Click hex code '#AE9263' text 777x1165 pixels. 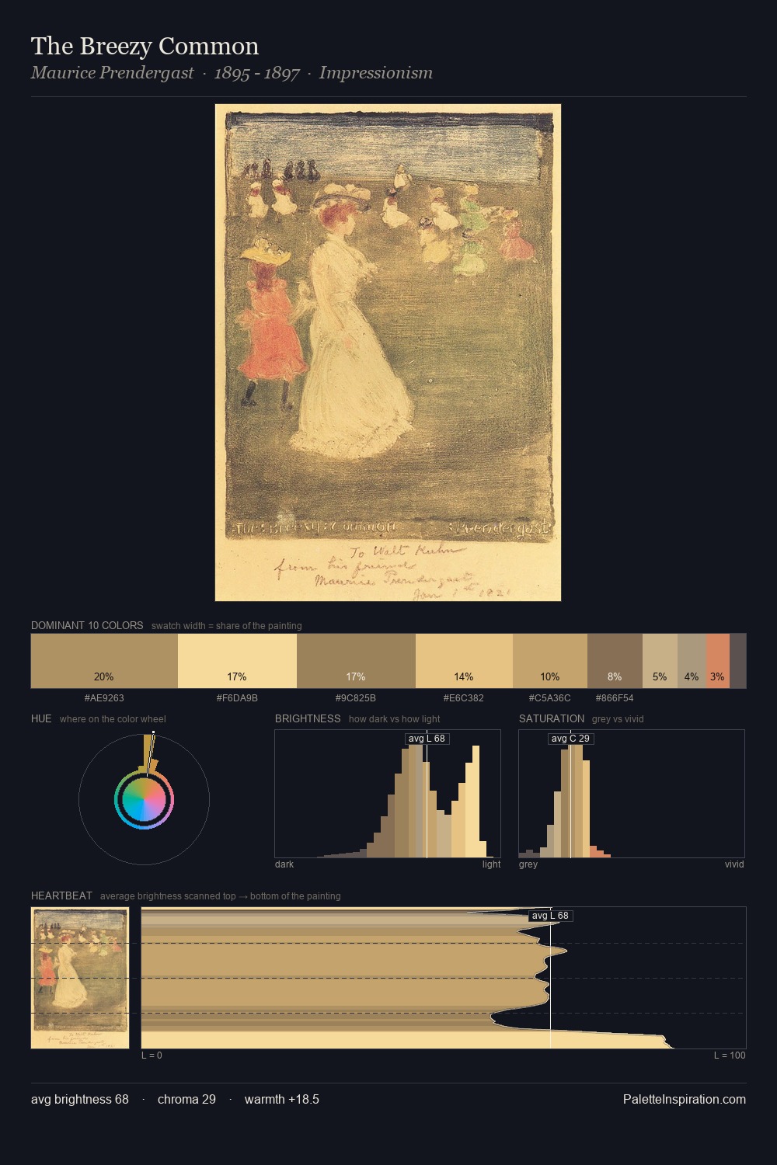coord(104,698)
